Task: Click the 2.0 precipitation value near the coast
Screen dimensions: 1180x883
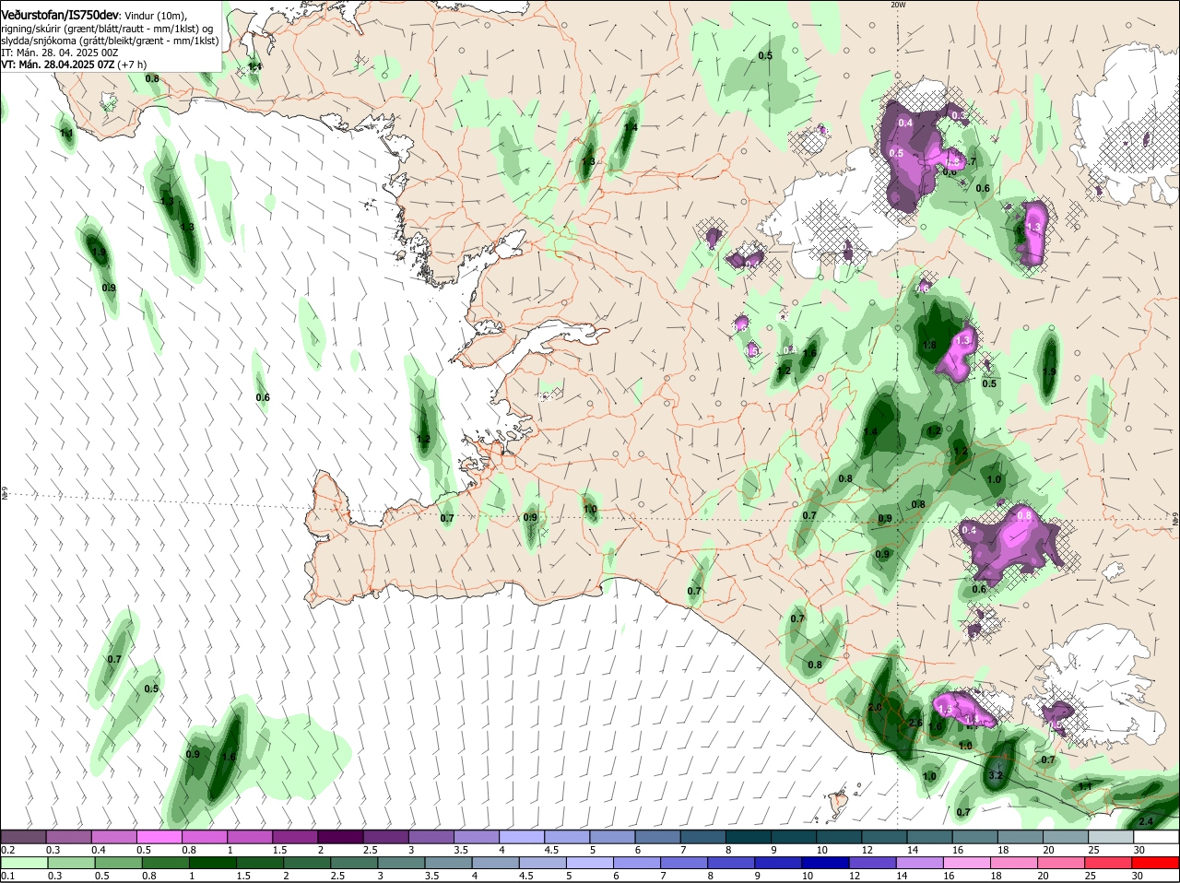Action: click(875, 707)
